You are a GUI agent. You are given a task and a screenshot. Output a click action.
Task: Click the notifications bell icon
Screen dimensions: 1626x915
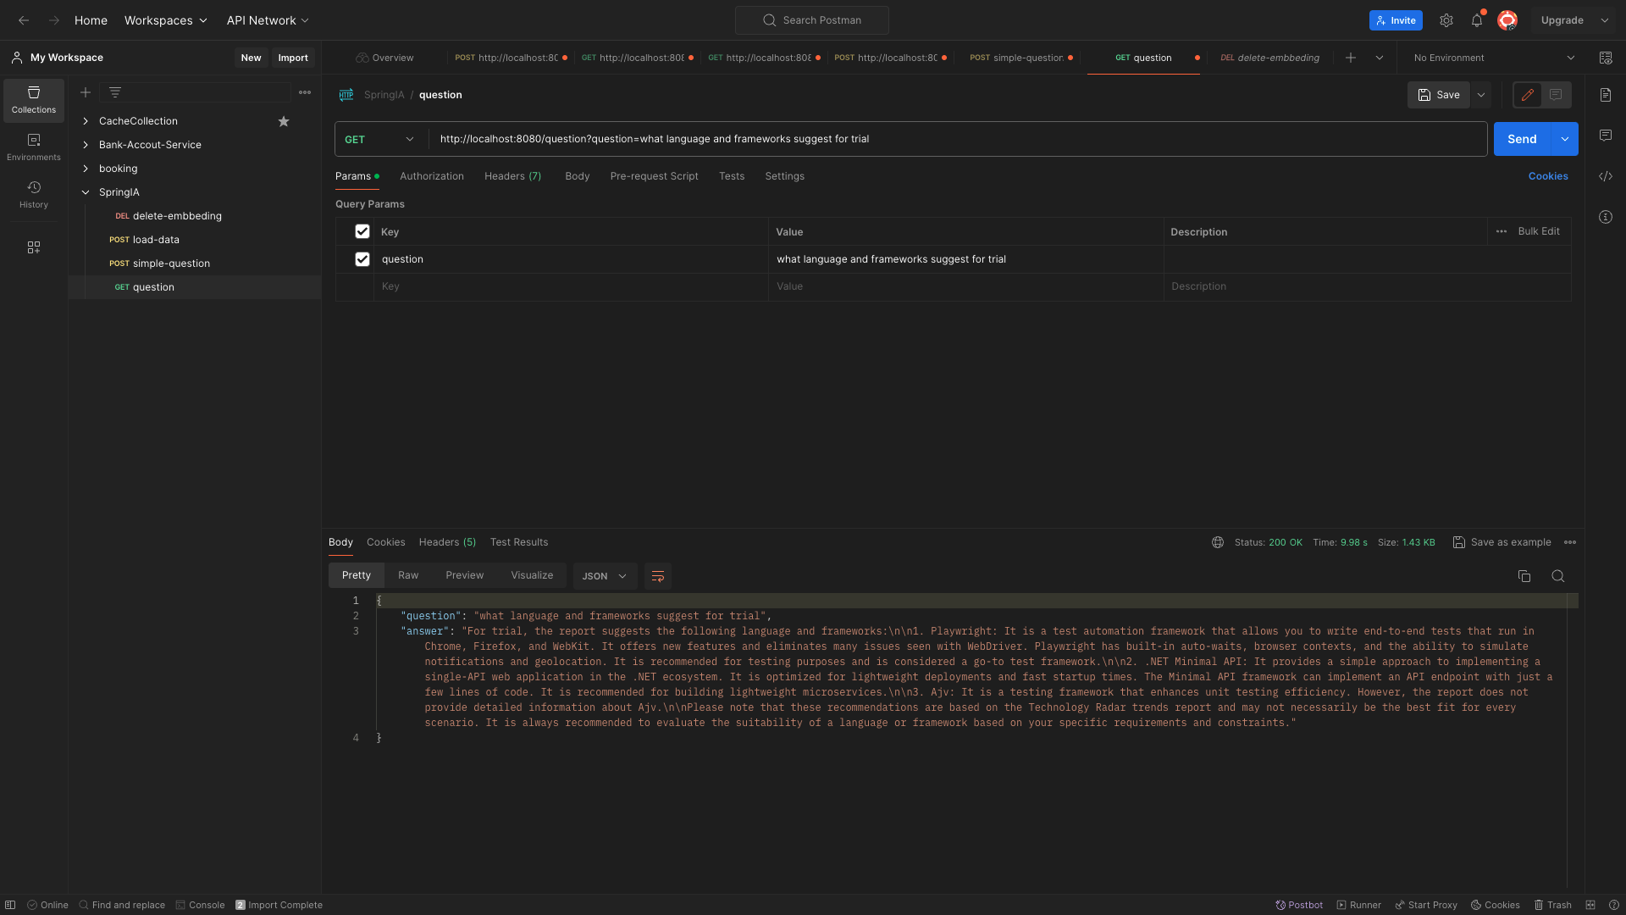pyautogui.click(x=1477, y=20)
